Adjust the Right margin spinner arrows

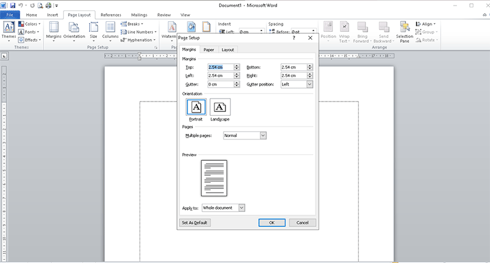click(310, 75)
